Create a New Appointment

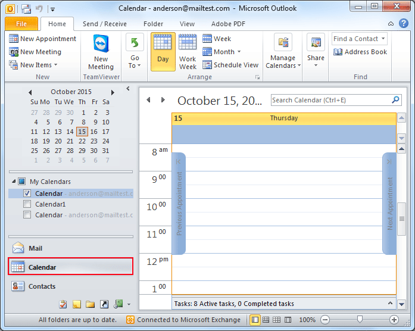tap(42, 39)
